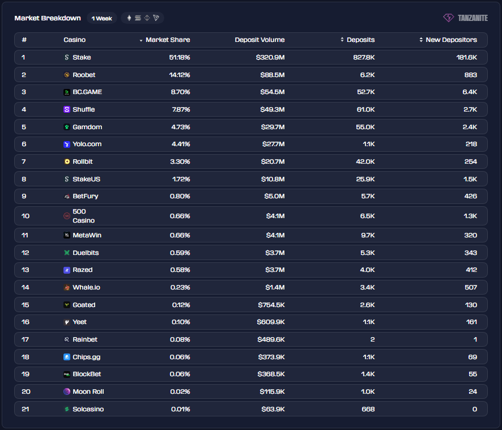
Task: Click the # rank column header
Action: (x=24, y=40)
